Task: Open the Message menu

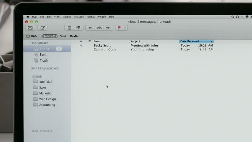Action: click(79, 17)
